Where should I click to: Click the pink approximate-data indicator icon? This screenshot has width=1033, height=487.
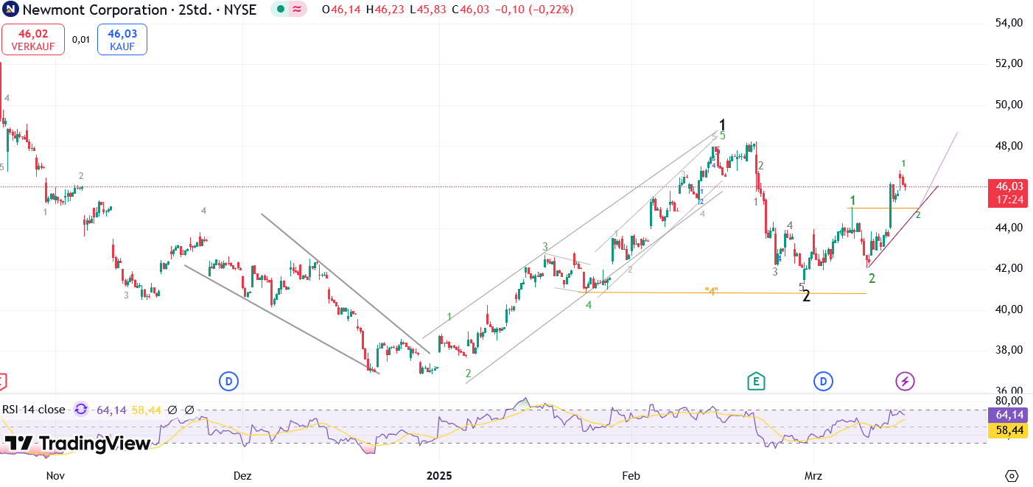pos(297,10)
